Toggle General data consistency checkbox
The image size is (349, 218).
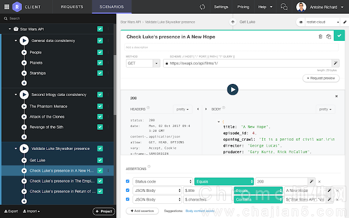click(100, 41)
